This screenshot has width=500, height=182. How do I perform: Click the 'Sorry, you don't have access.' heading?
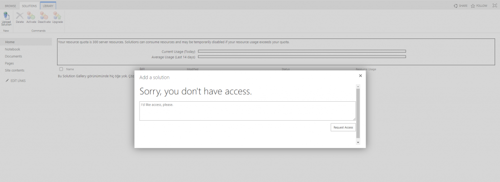point(196,91)
